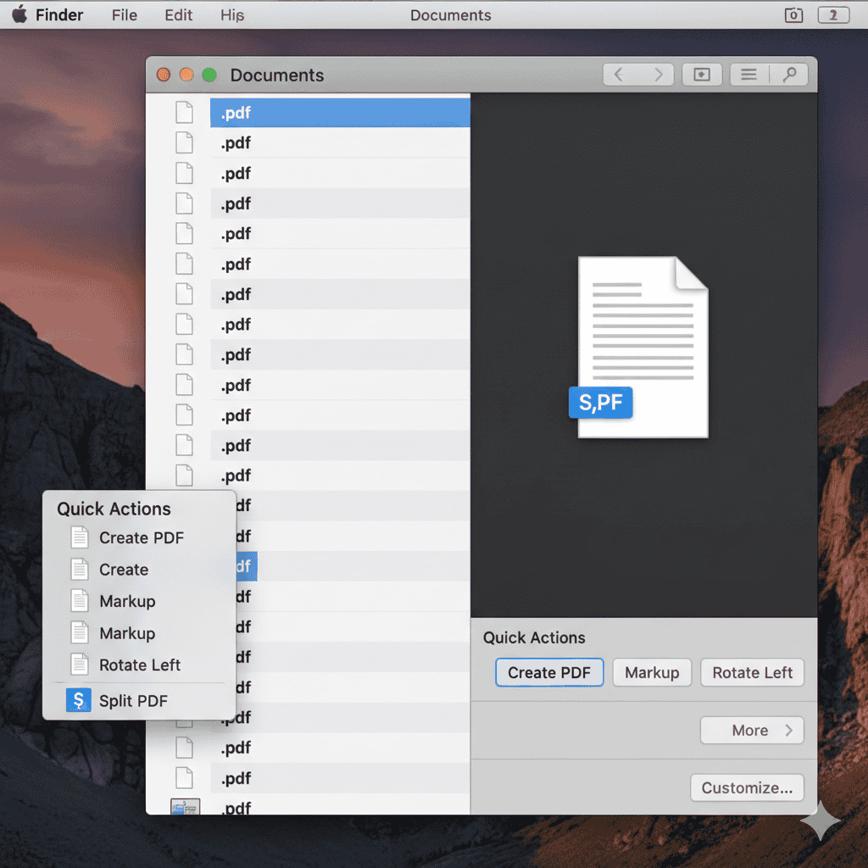Click the PDF preview thumbnail
868x868 pixels.
point(642,346)
